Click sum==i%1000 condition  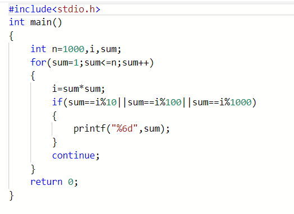(222, 103)
